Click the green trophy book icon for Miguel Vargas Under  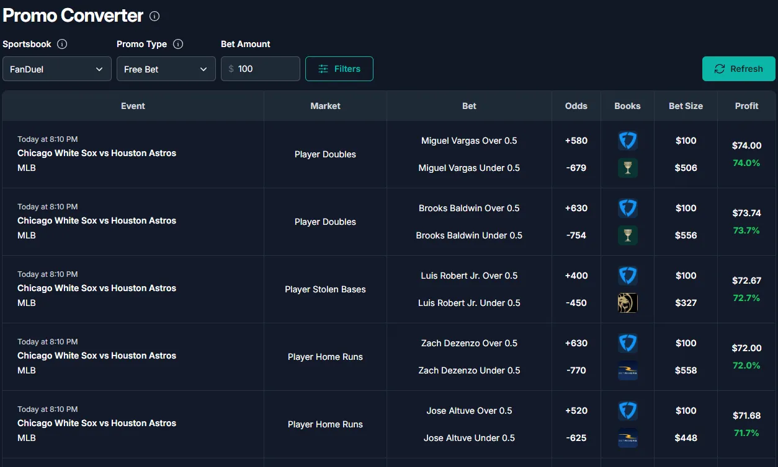click(x=628, y=168)
